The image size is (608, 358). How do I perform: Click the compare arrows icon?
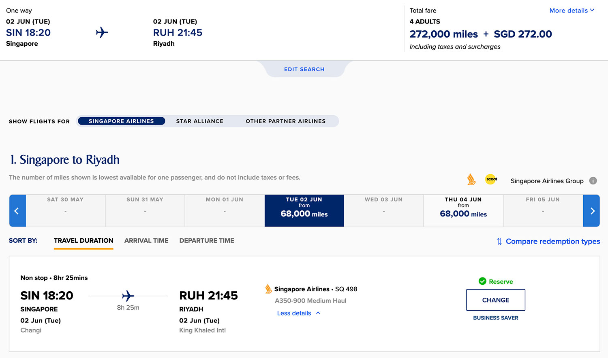[499, 241]
